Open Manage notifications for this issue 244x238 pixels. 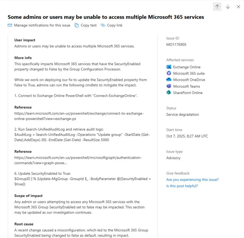point(39,25)
